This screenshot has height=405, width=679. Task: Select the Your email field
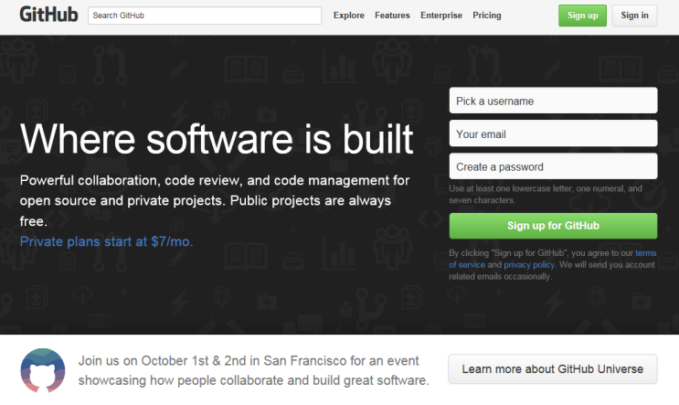click(553, 133)
